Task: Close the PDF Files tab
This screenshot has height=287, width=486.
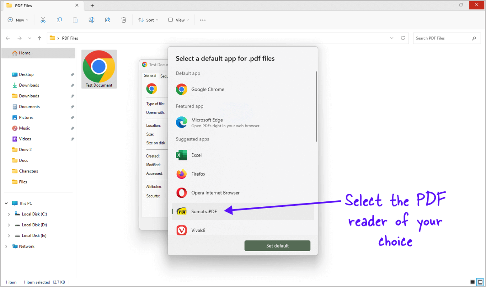Action: tap(77, 5)
